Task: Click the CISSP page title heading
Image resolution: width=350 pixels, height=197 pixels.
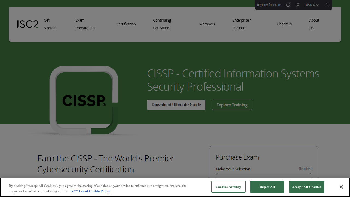Action: pyautogui.click(x=233, y=80)
